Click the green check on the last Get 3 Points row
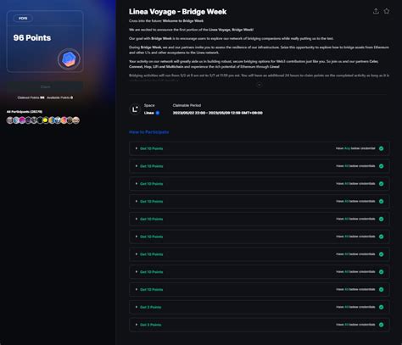 [381, 325]
